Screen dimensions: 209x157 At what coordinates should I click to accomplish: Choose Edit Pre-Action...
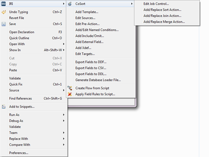[101, 24]
